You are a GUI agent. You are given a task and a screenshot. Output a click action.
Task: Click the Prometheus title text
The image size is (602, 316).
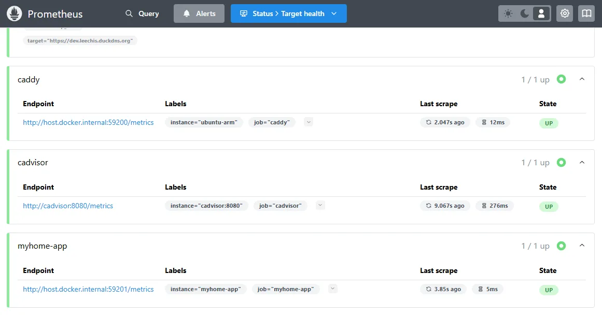pyautogui.click(x=55, y=14)
